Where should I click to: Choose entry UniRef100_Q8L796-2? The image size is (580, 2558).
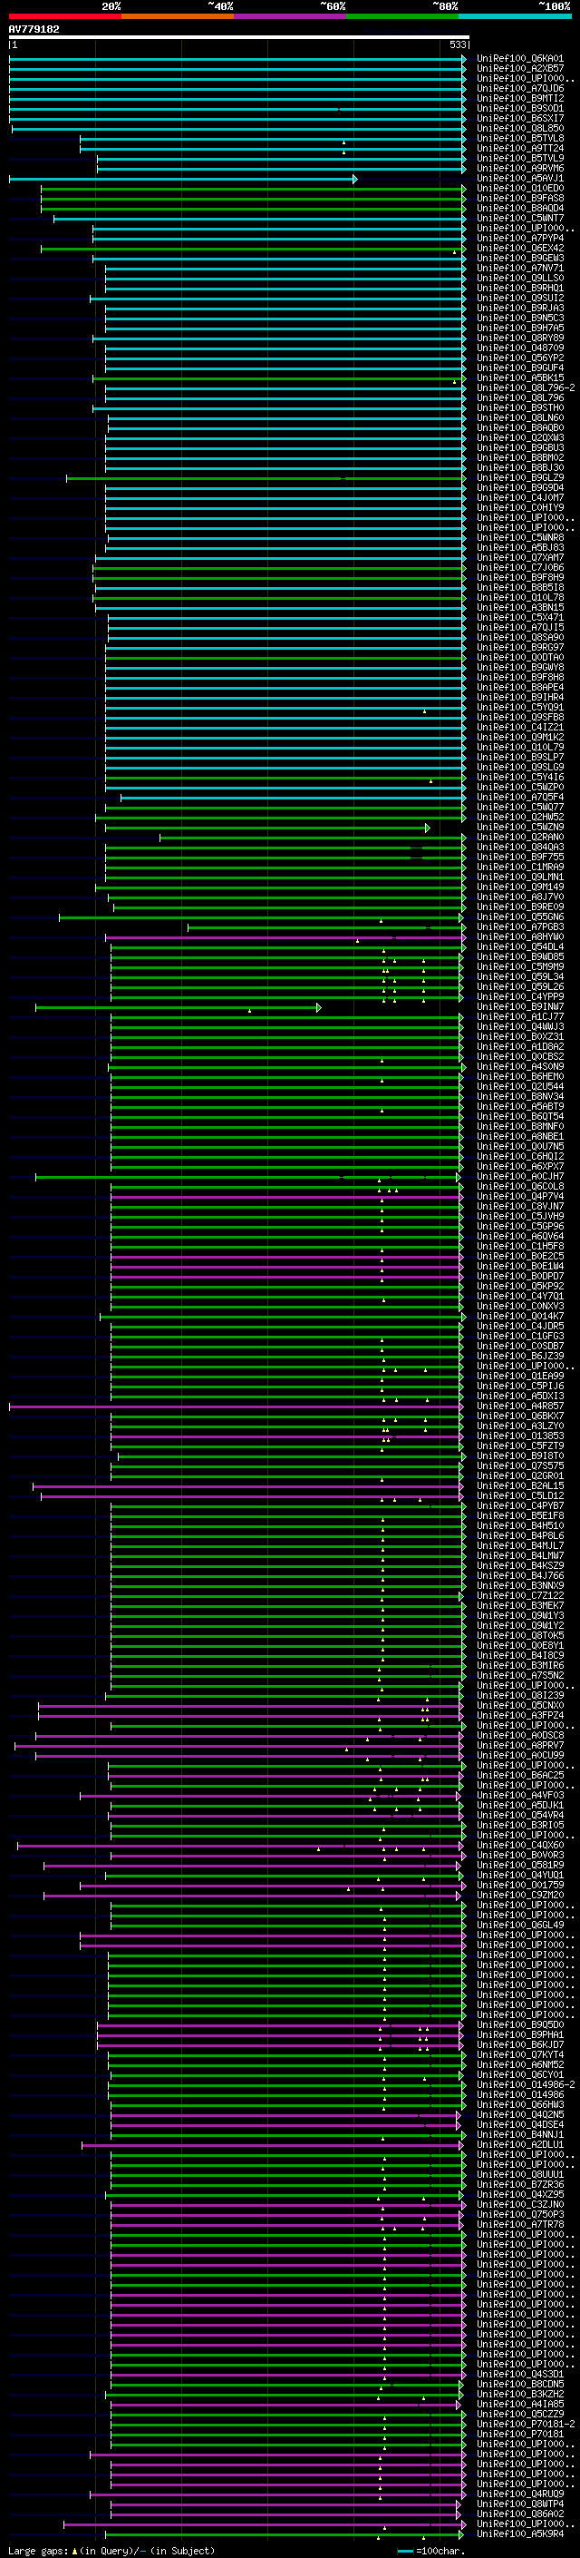click(526, 388)
